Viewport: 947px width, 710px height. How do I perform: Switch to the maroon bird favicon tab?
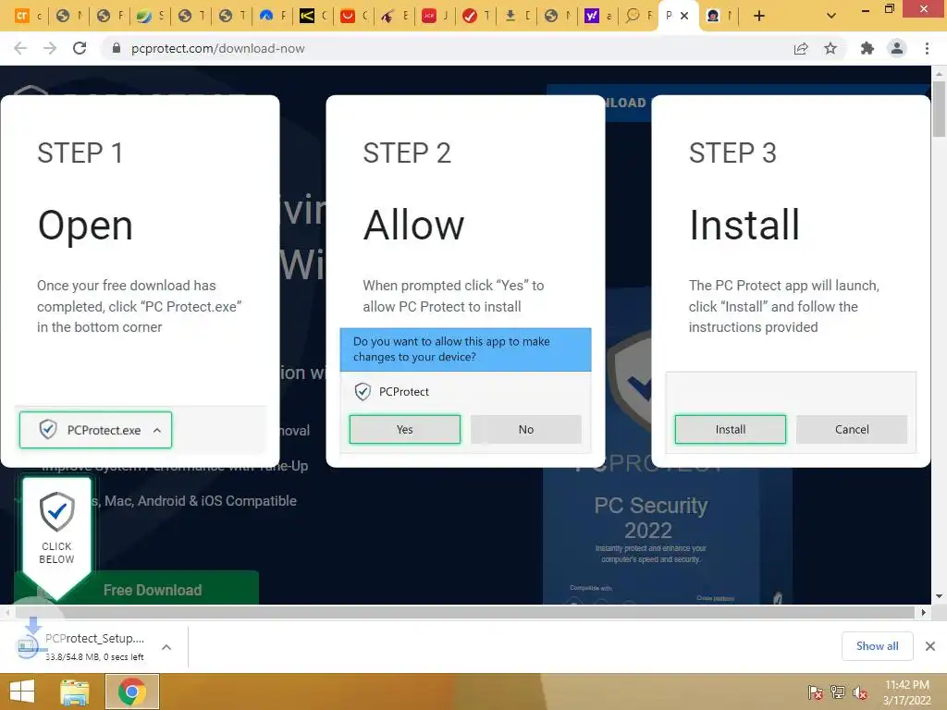tap(387, 16)
